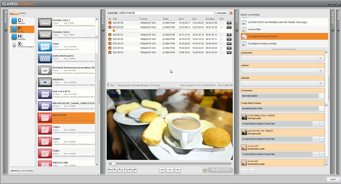Image resolution: width=341 pixels, height=184 pixels.
Task: Select the X: network drive icon
Action: point(14,45)
